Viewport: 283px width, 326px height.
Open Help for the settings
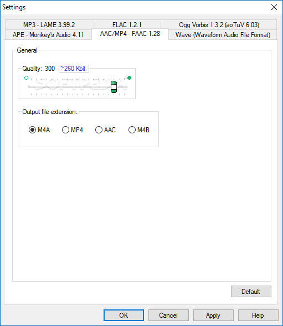coord(258,315)
